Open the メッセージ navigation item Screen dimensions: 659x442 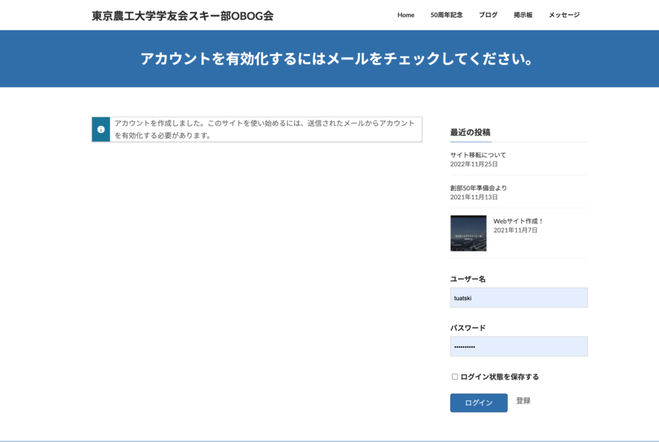pos(564,15)
